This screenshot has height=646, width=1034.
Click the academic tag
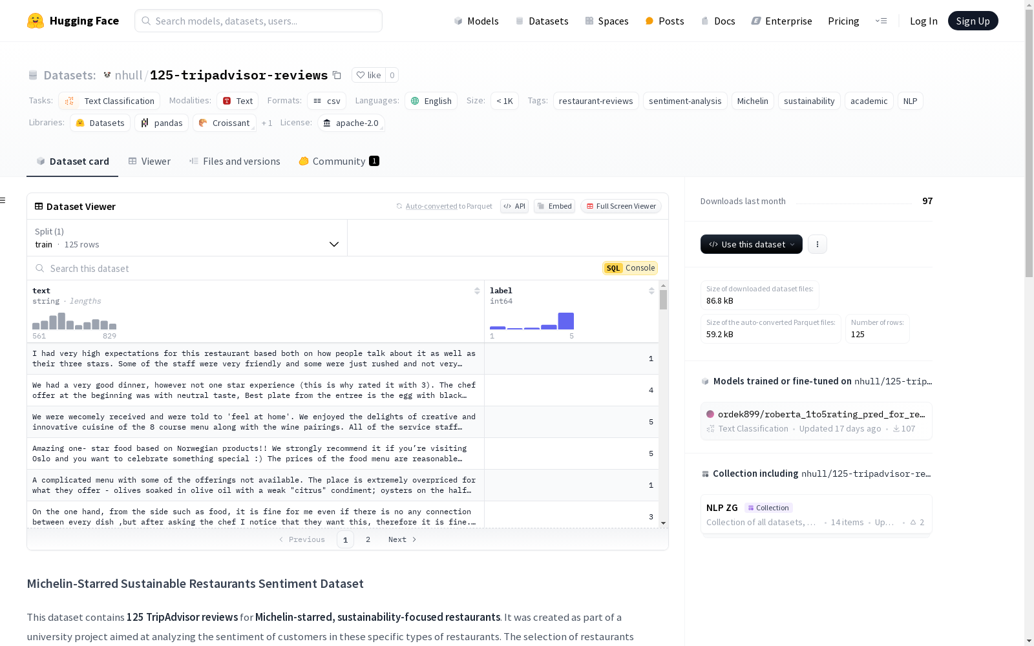pos(869,101)
